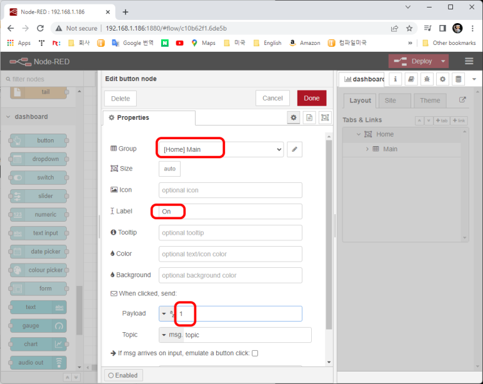This screenshot has width=483, height=384.
Task: Click the pencil icon to edit the Group
Action: 294,149
